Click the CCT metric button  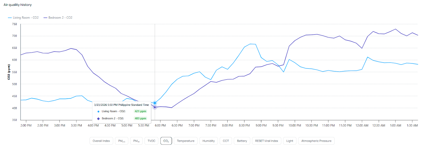[226, 141]
